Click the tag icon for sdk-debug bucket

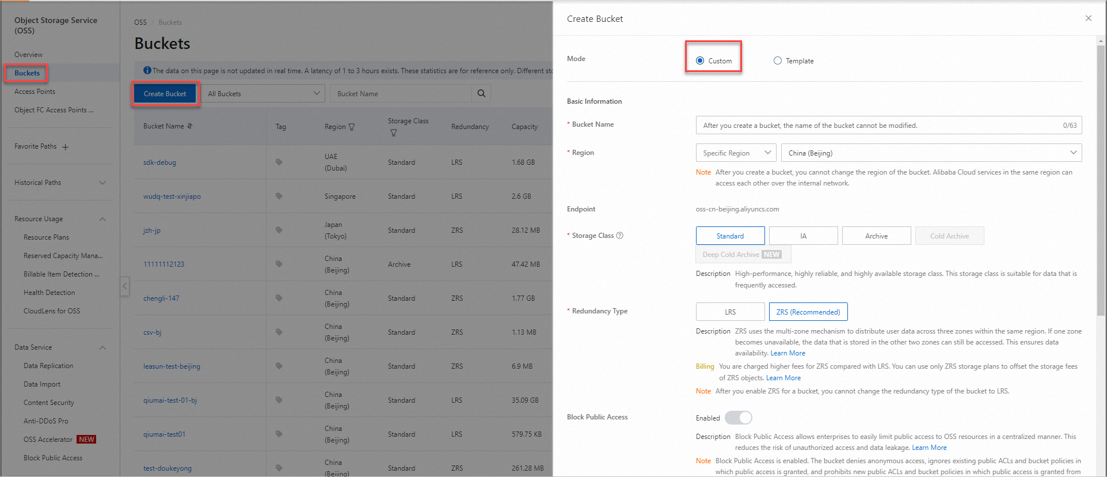(x=279, y=162)
